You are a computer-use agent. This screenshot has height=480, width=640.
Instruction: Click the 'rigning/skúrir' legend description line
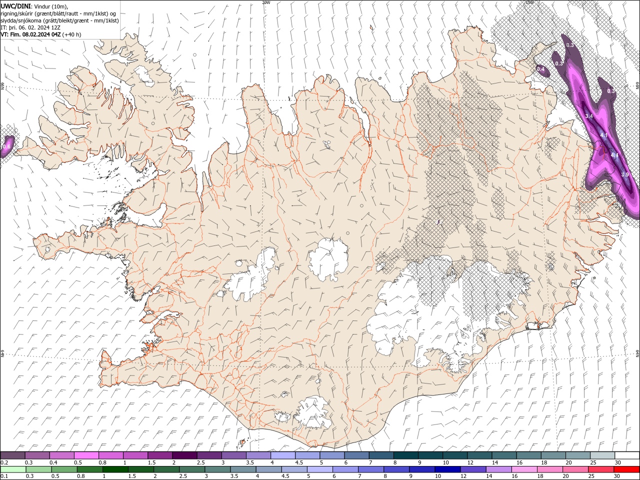click(x=59, y=13)
